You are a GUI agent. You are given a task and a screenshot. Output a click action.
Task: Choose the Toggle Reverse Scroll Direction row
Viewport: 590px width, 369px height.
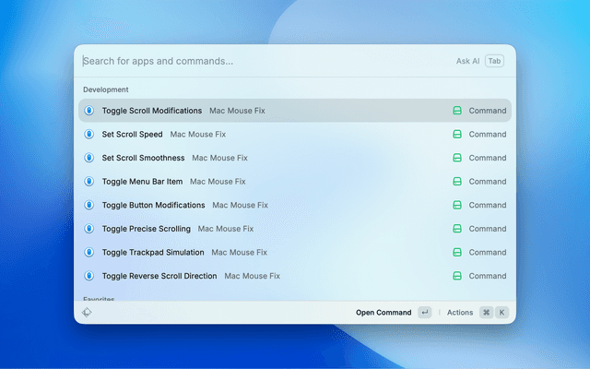[x=159, y=276]
